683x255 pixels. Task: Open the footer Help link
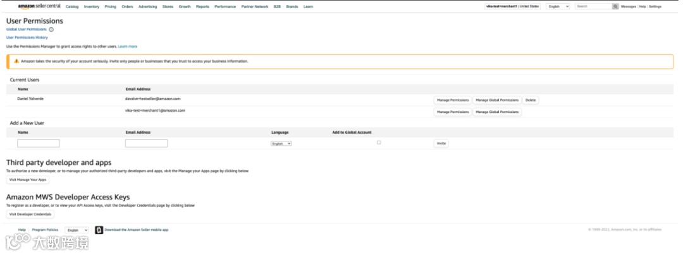[x=22, y=230]
